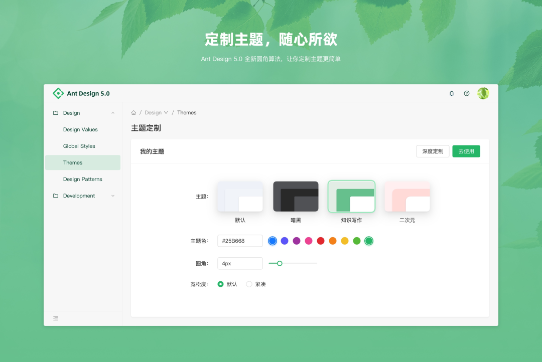Select the 紧凑 compact radio button
The width and height of the screenshot is (542, 362).
coord(249,284)
